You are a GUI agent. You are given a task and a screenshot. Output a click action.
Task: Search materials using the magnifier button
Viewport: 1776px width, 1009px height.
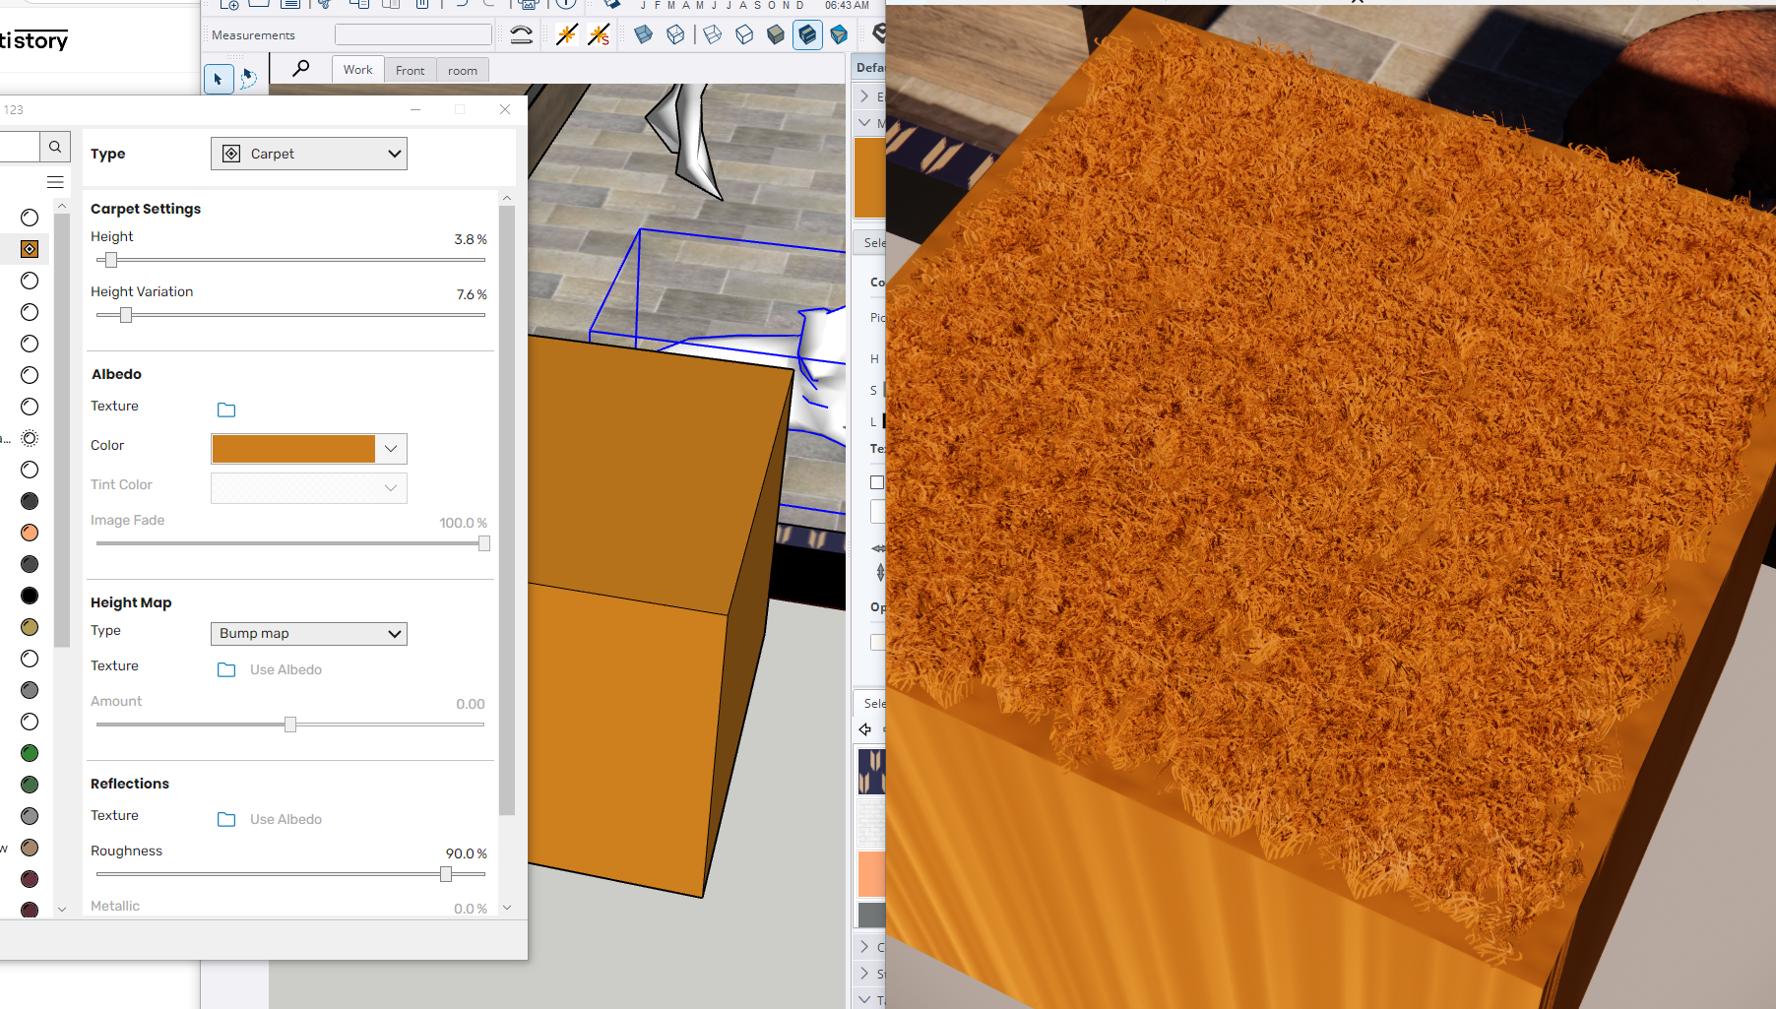point(55,147)
